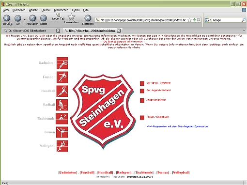
Task: Click the page identity icon in address bar
Action: pyautogui.click(x=97, y=20)
